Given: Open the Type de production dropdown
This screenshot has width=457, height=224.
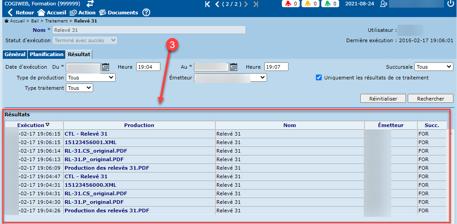Looking at the screenshot, I should [91, 78].
